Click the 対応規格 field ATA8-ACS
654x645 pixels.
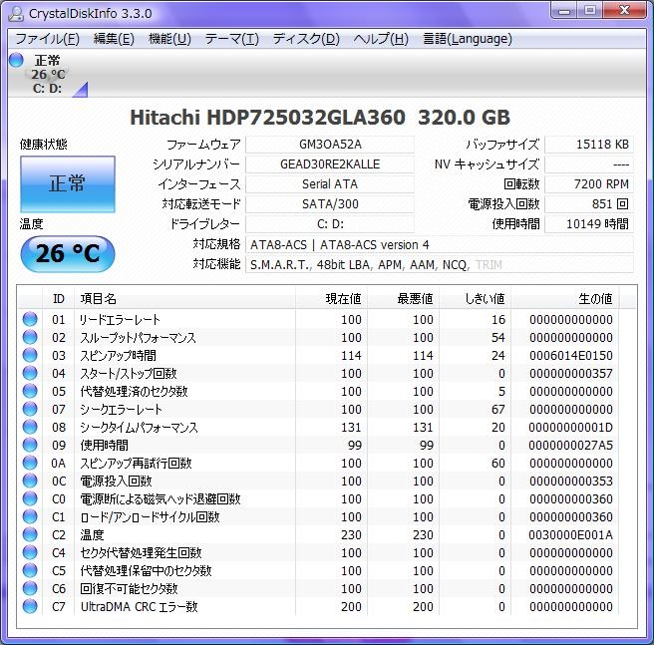pyautogui.click(x=440, y=244)
